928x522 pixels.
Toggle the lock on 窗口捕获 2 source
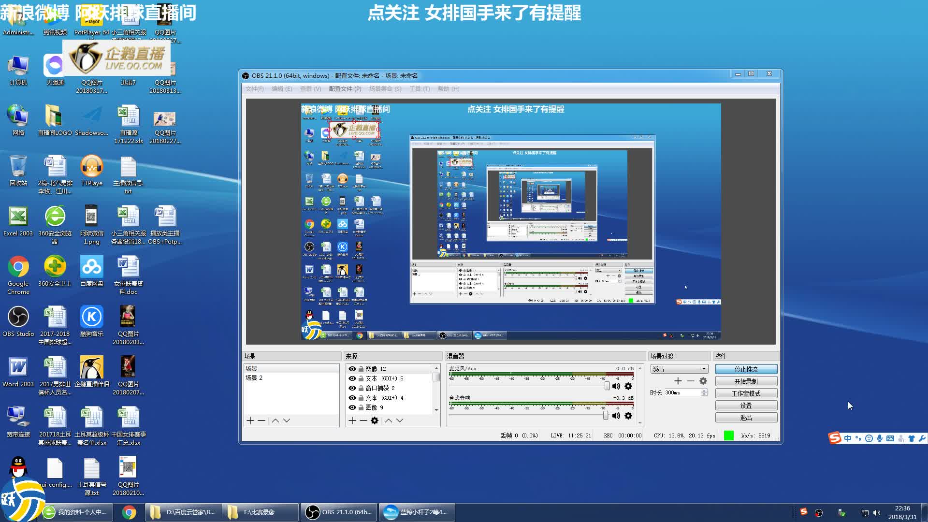361,388
